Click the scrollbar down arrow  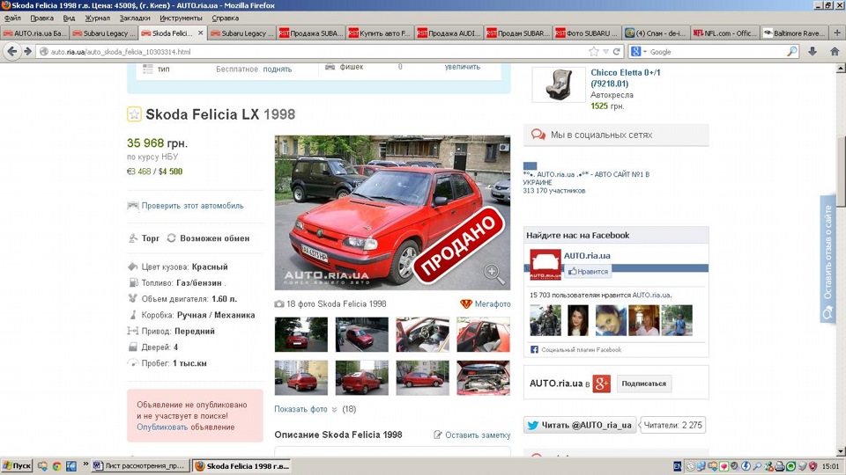(x=841, y=451)
